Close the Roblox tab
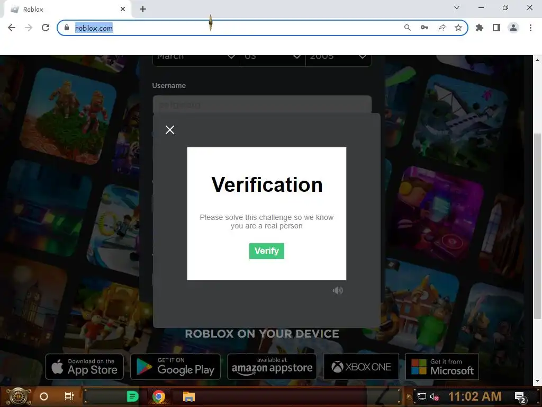Screen dimensions: 542x407 point(123,10)
